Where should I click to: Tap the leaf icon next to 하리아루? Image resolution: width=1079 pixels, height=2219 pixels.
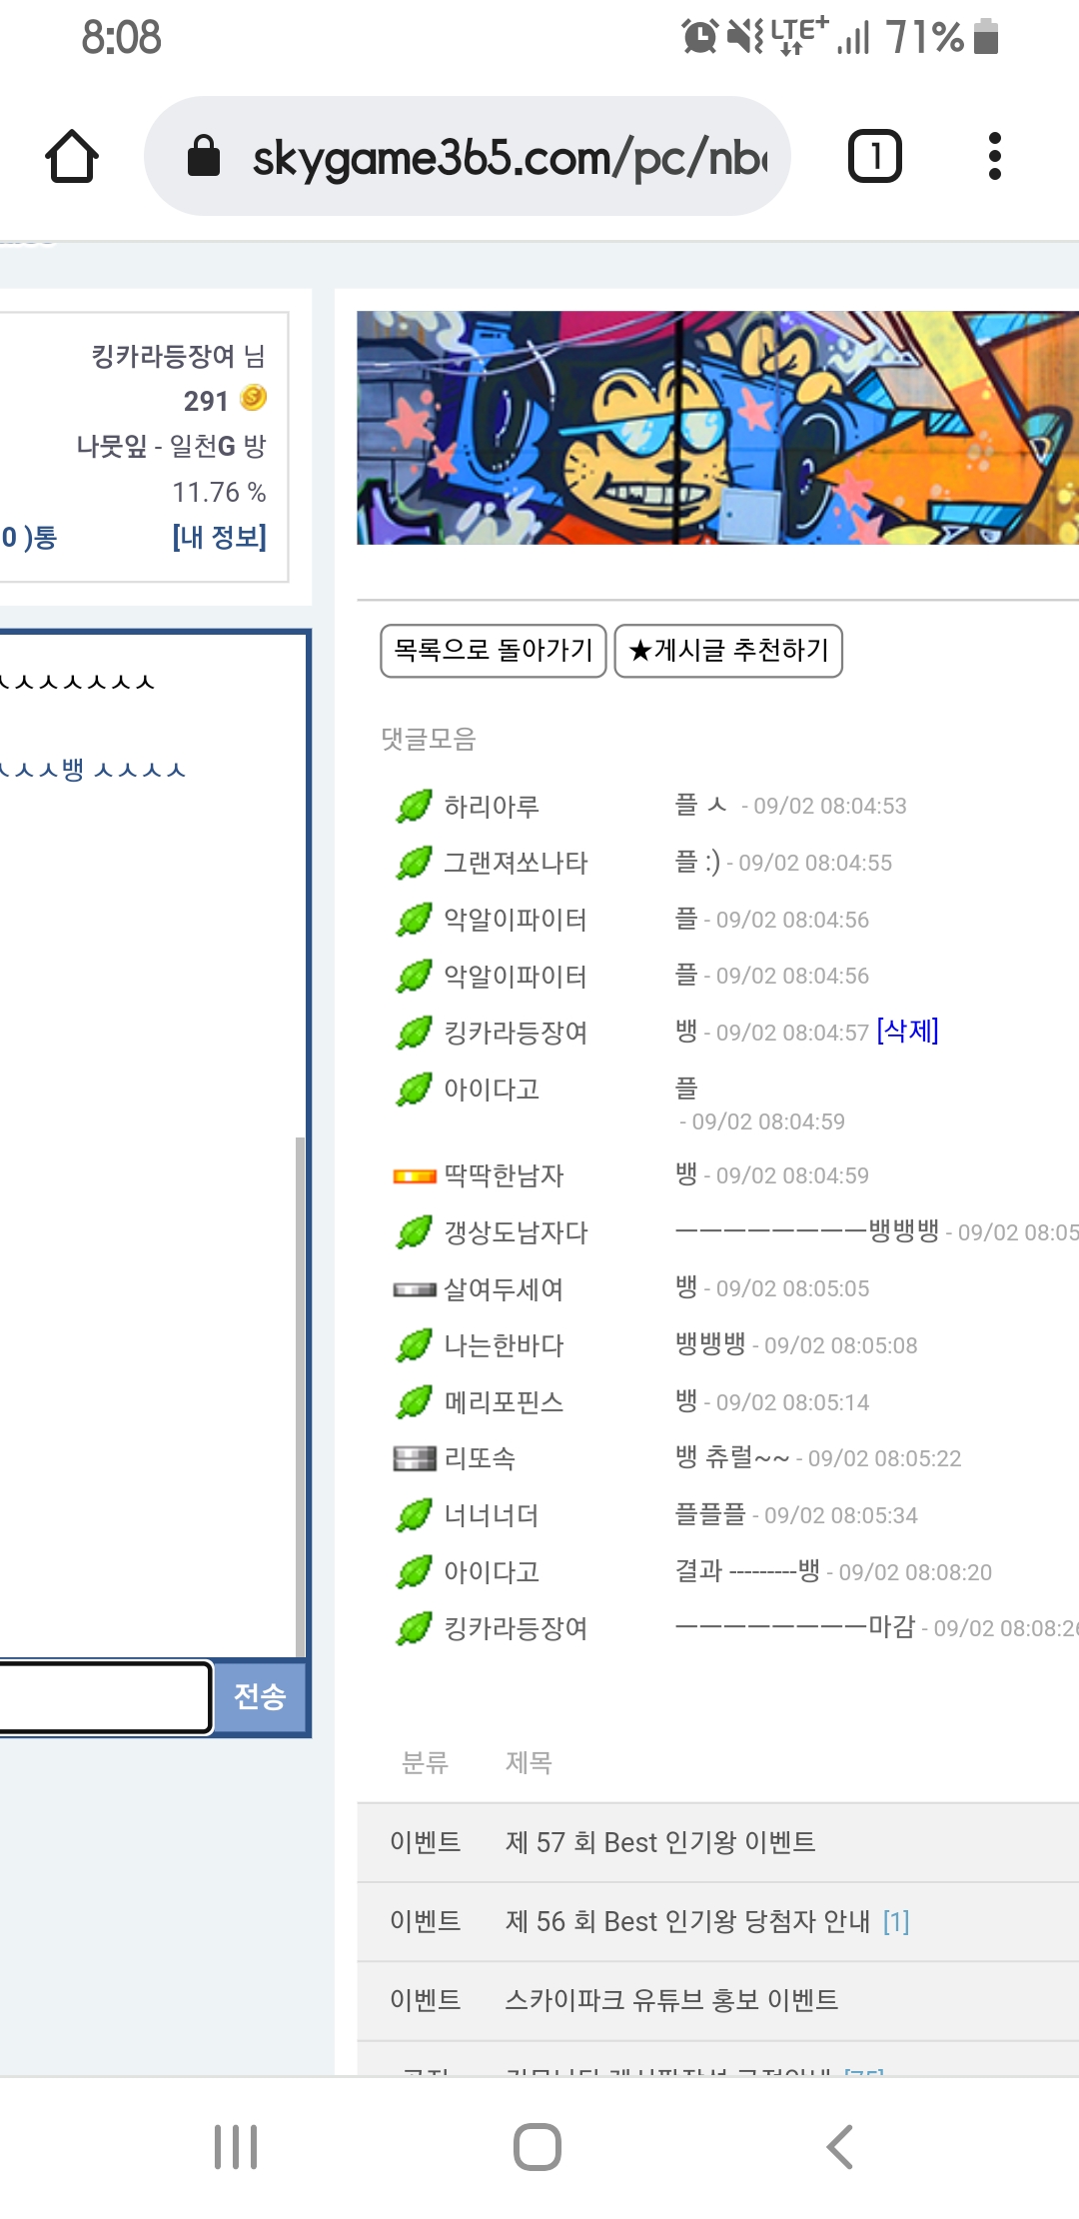click(x=414, y=806)
